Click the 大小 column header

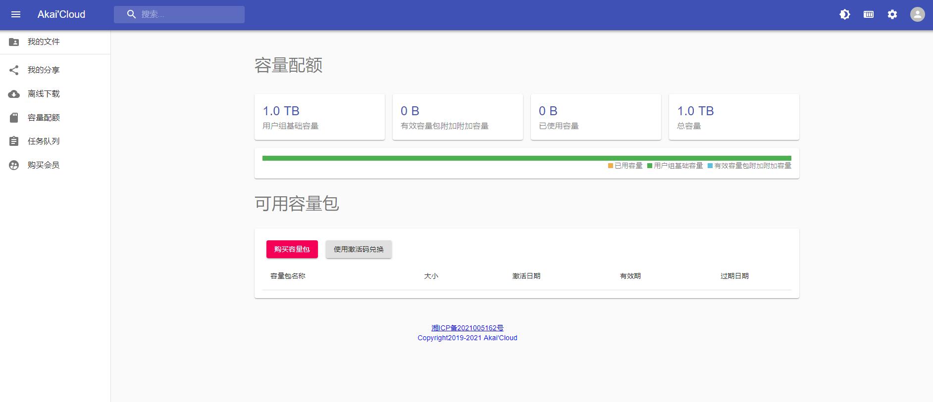(431, 276)
